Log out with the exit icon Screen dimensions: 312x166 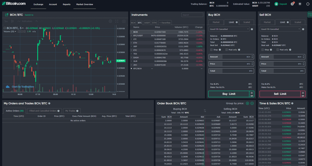pyautogui.click(x=308, y=4)
